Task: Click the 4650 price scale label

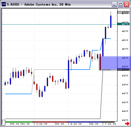Action: [125, 31]
